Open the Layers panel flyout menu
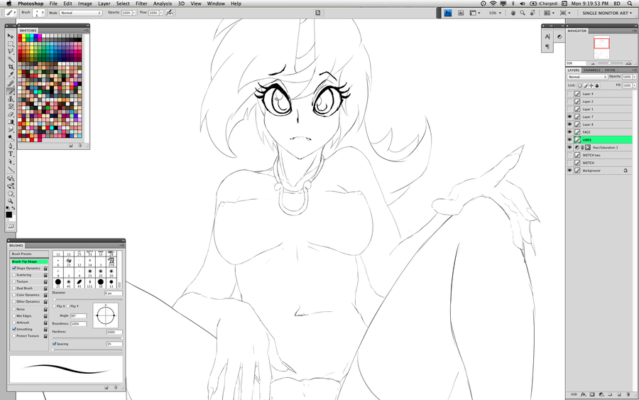This screenshot has height=400, width=639. [x=635, y=70]
